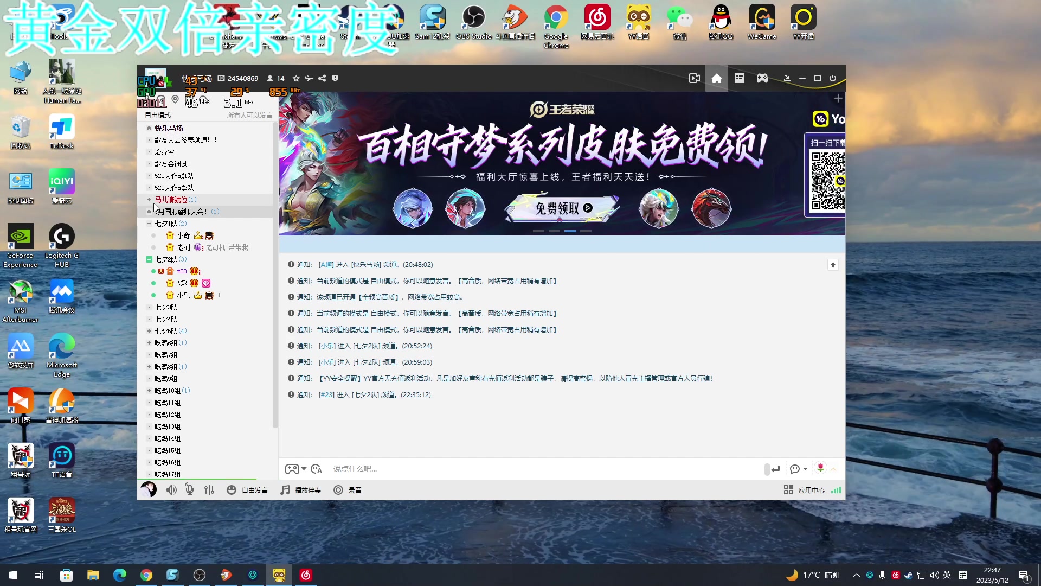Click the fourth banner pagination indicator

(586, 231)
